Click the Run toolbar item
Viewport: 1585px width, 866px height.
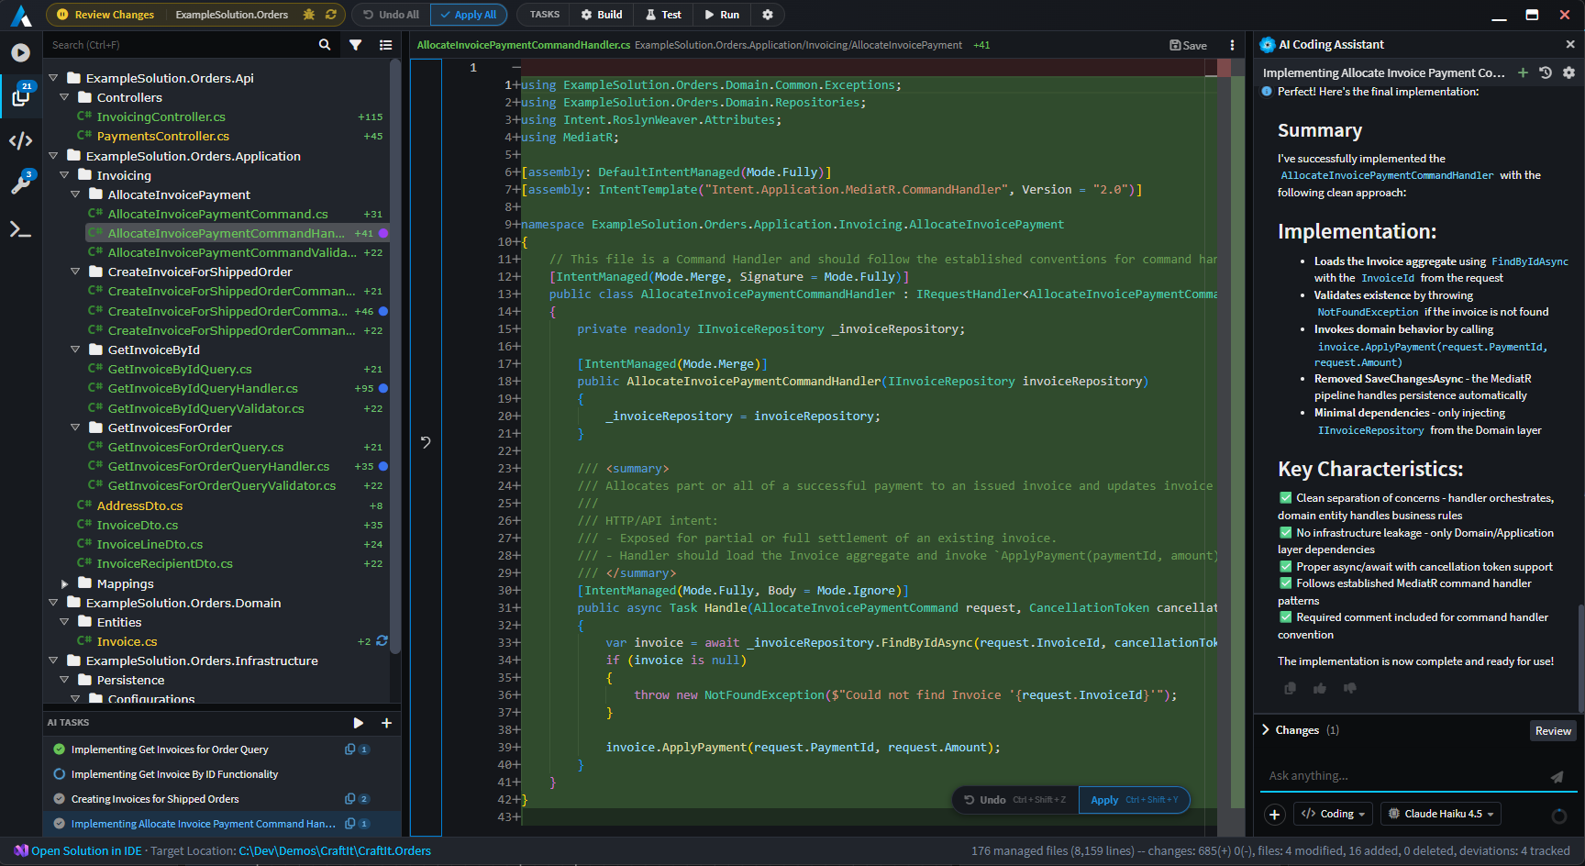[x=721, y=15]
